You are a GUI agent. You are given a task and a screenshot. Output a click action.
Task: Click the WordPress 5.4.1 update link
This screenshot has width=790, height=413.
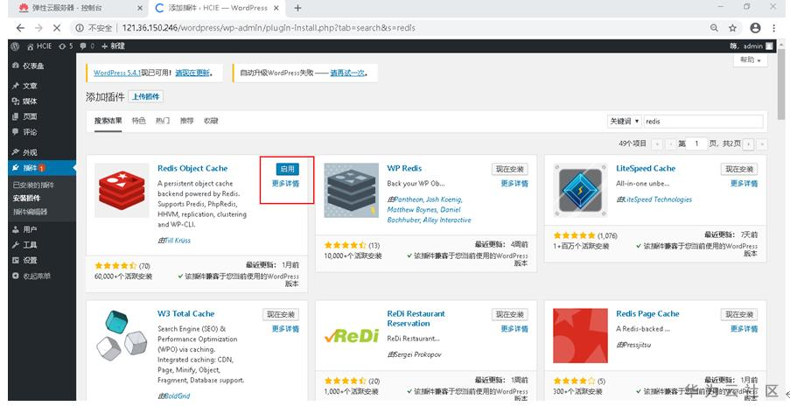[117, 73]
